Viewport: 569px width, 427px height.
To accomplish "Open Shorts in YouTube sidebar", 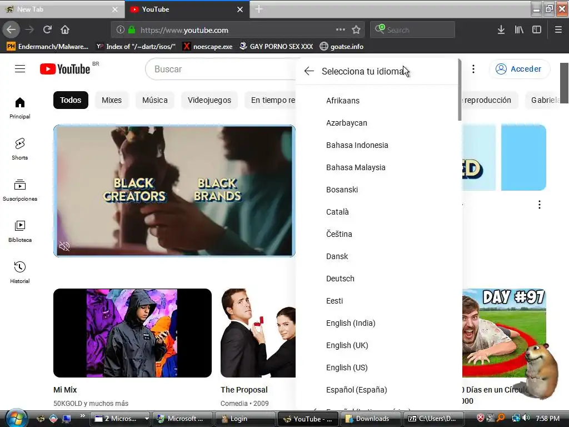I will pyautogui.click(x=20, y=149).
